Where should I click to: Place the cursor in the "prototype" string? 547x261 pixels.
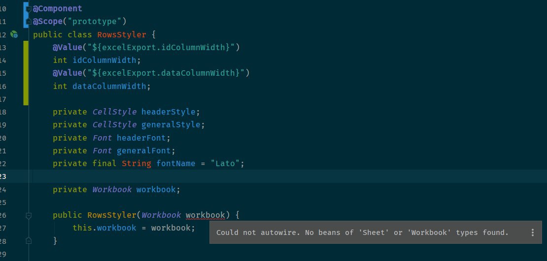(x=95, y=21)
